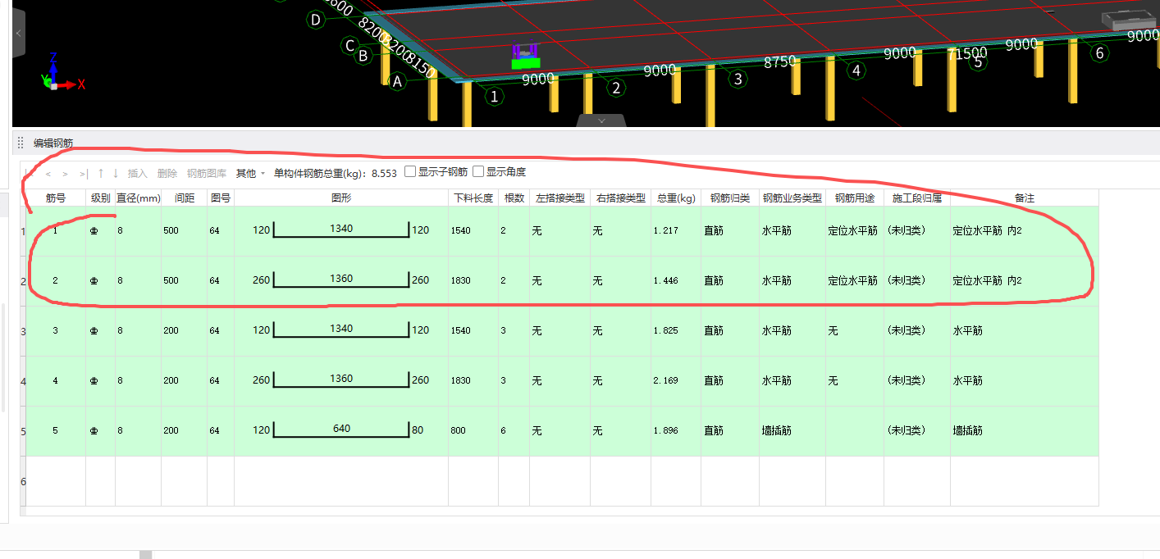
Task: Collapse the 3D view using the left chevron arrow
Action: pos(17,34)
